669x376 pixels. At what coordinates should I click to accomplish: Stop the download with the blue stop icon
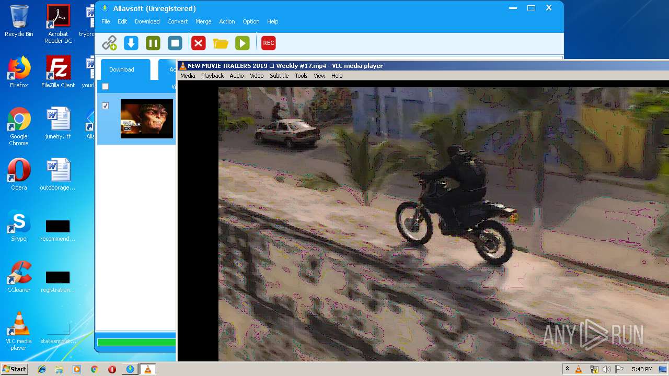[175, 43]
